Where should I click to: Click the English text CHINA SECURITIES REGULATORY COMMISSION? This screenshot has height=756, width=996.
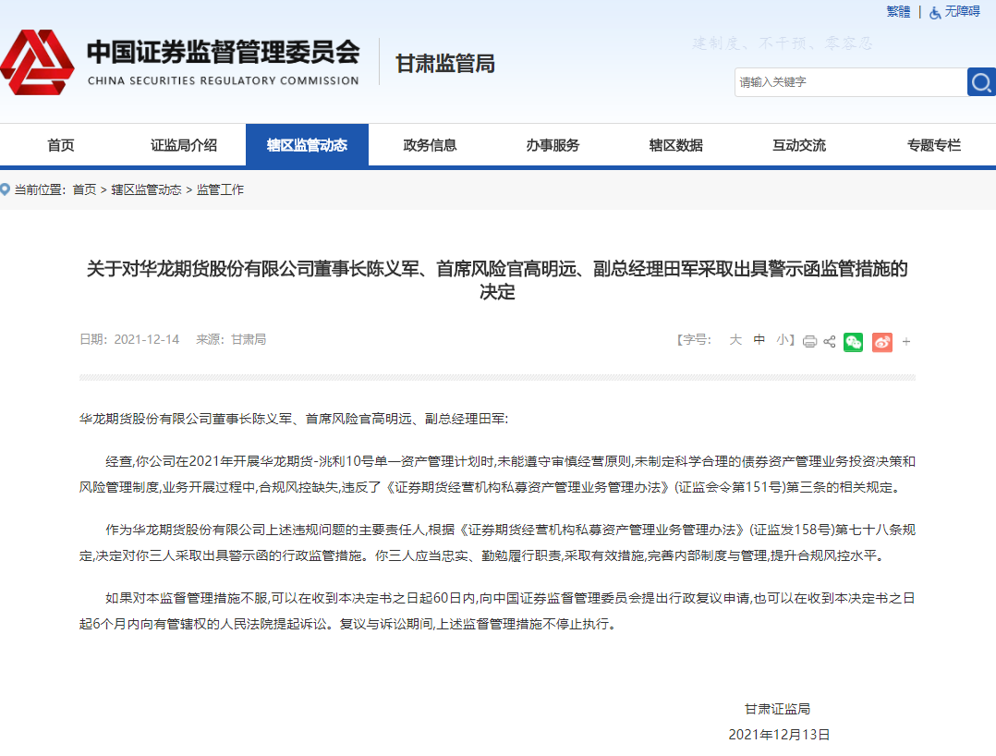(223, 80)
